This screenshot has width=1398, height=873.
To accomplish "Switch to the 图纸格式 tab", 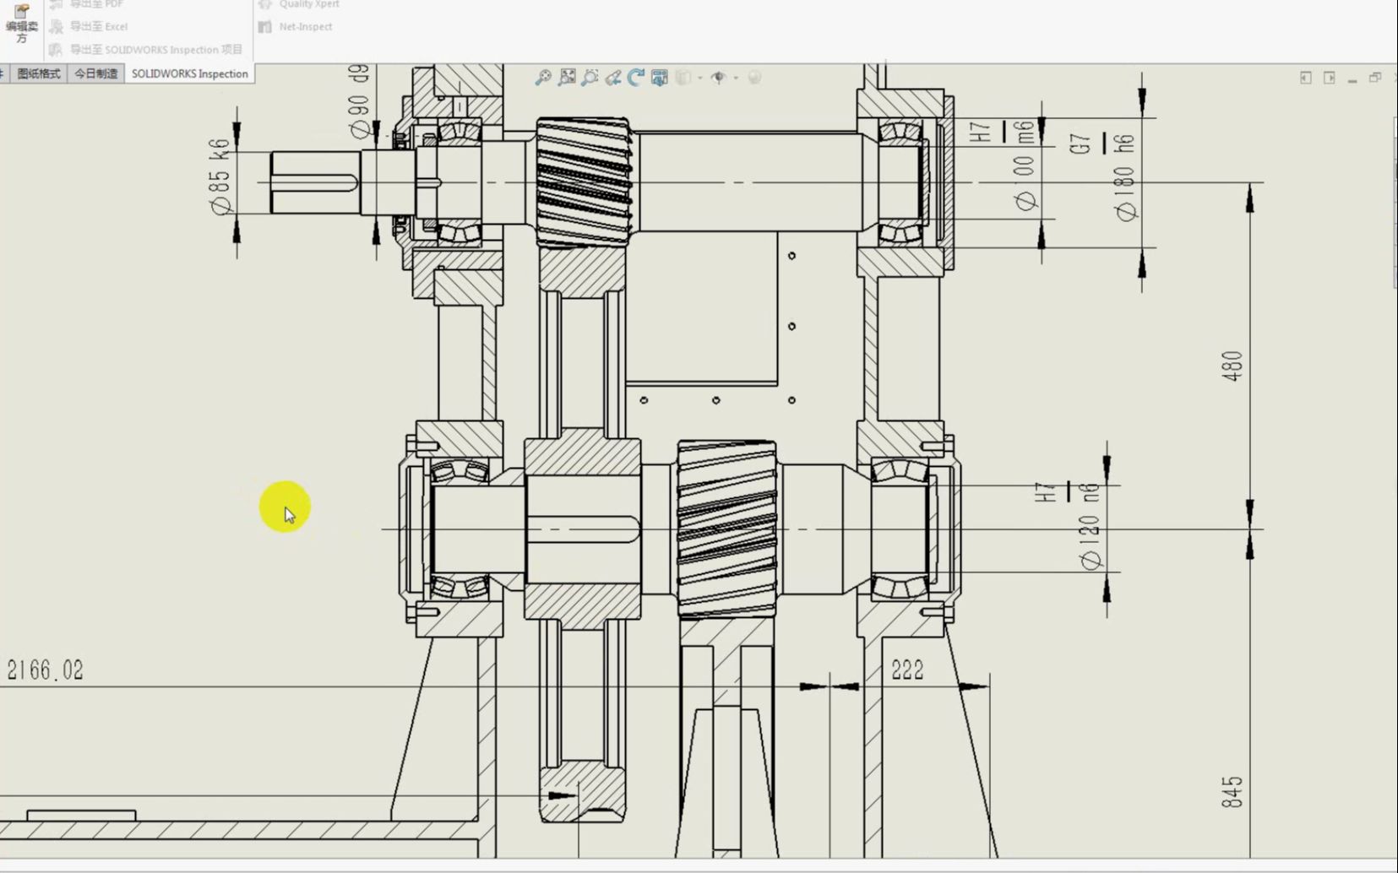I will (x=39, y=74).
